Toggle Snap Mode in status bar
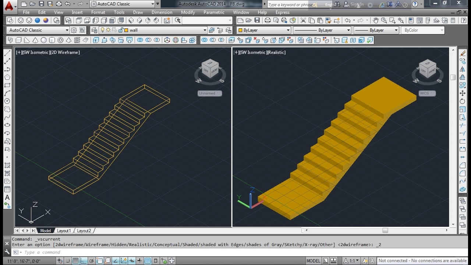The image size is (471, 265). 67,261
